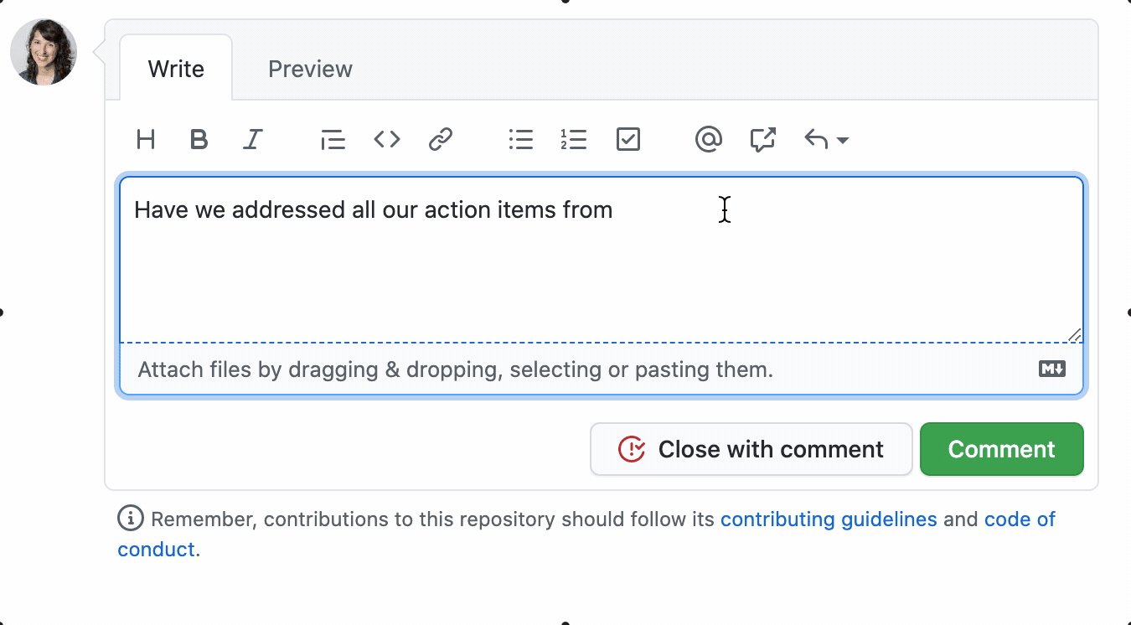The image size is (1131, 625).
Task: Insert a code snippet
Action: (x=386, y=139)
